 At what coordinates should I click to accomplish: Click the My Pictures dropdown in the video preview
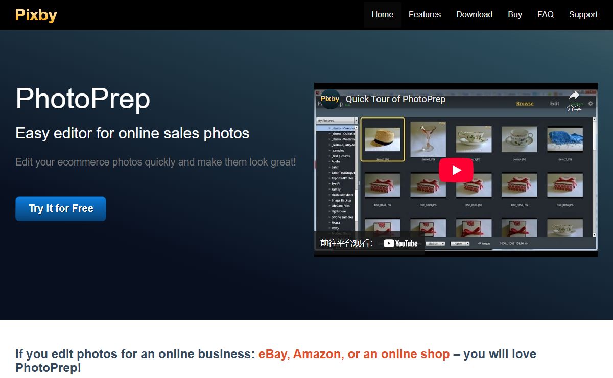337,121
